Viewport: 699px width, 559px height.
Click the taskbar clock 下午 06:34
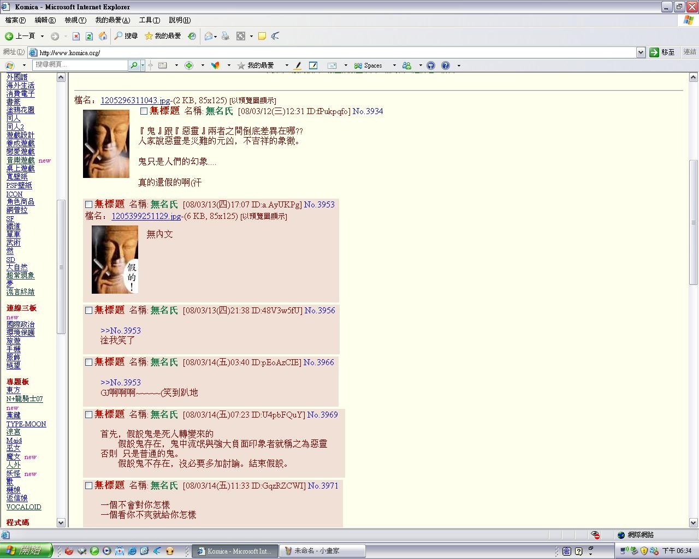677,551
